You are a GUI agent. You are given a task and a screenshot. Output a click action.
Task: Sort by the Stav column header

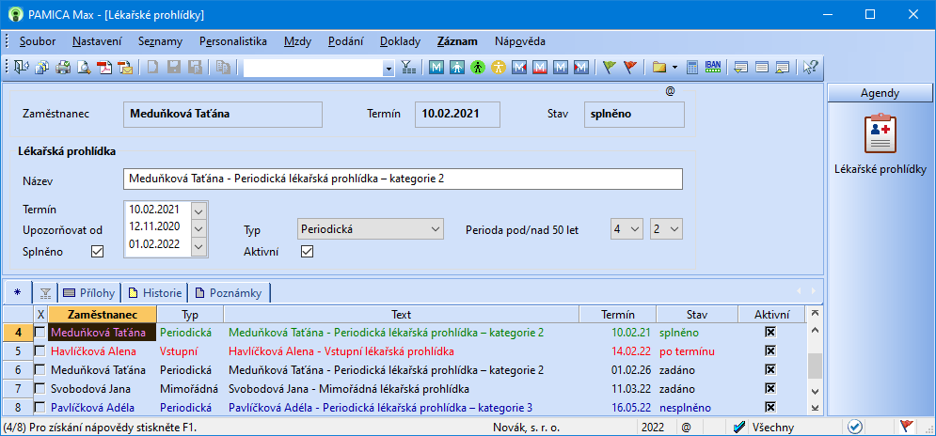click(x=697, y=315)
